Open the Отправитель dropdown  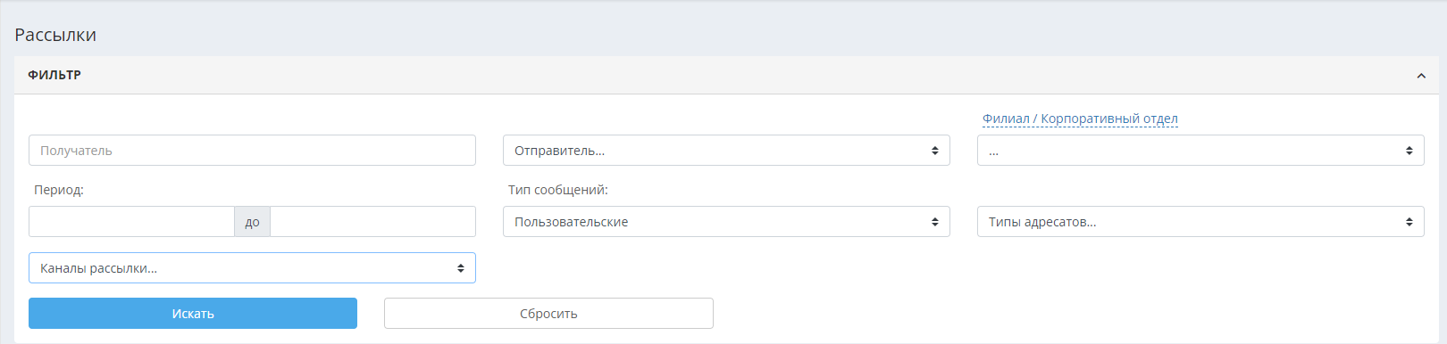tap(726, 151)
